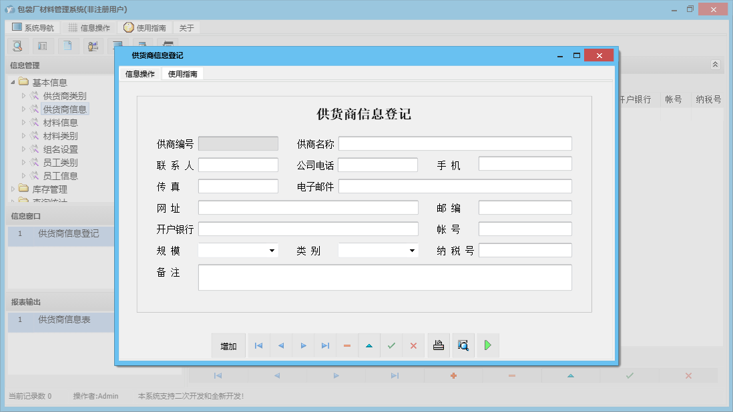
Task: Cancel changes with the red X icon
Action: 413,346
